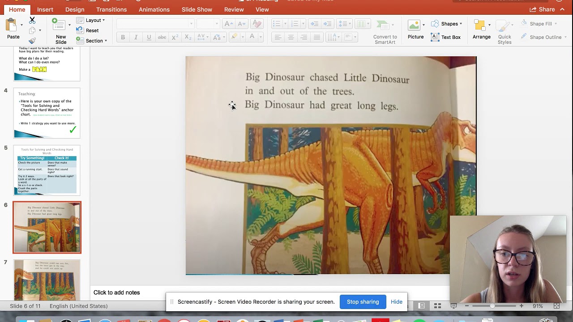Open the Animations tab

point(154,9)
